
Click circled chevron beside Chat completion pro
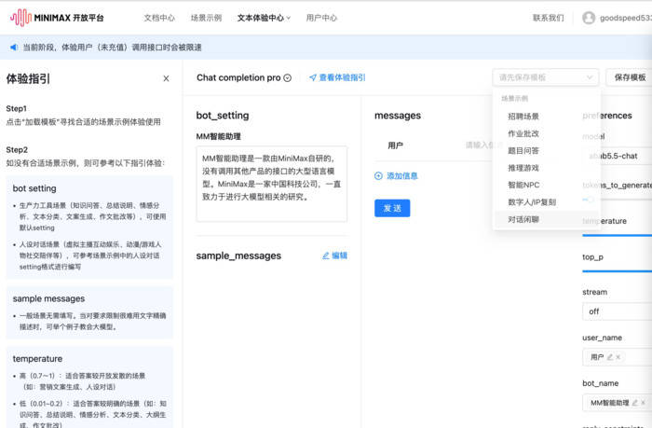click(287, 77)
